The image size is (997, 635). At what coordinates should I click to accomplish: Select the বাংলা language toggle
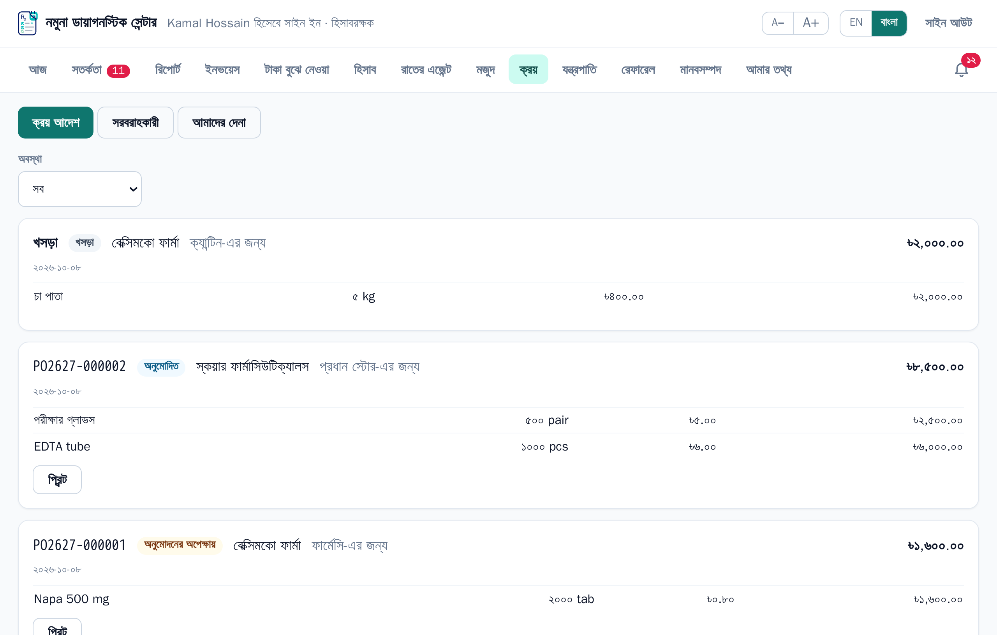click(889, 23)
